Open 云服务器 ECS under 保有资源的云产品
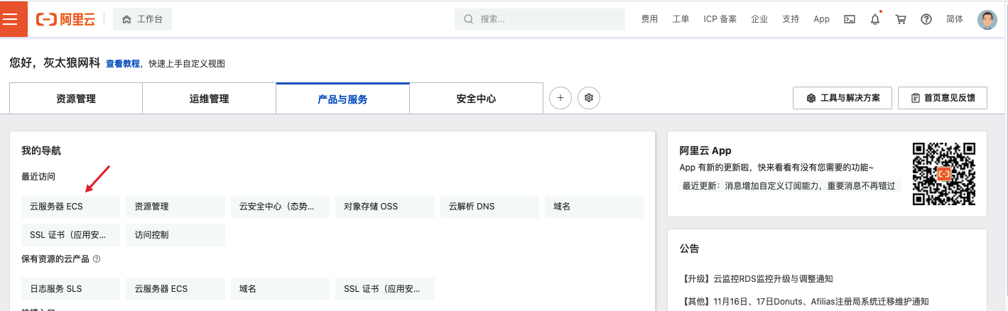The height and width of the screenshot is (311, 1008). click(x=175, y=289)
